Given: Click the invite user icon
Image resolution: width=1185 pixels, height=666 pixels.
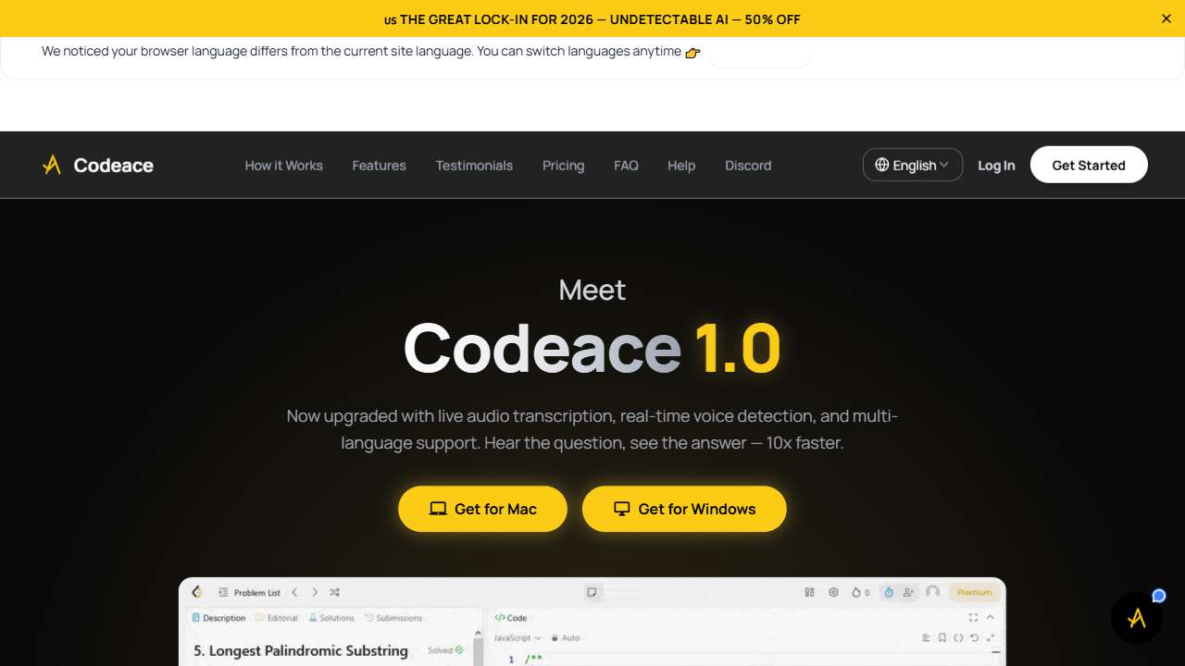Looking at the screenshot, I should 909,592.
